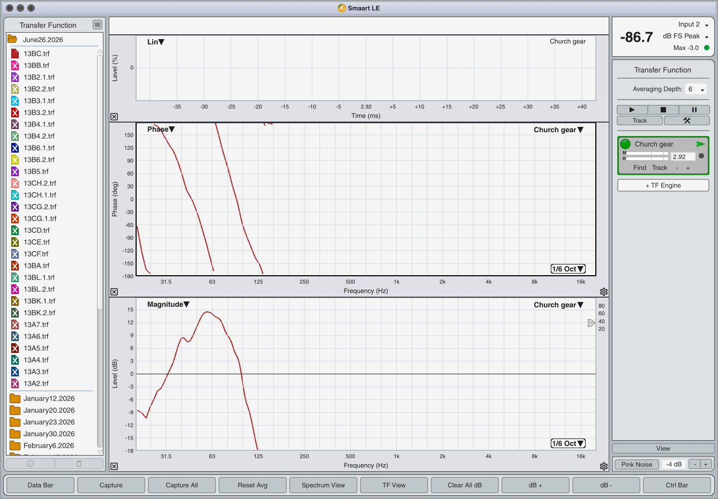Image resolution: width=718 pixels, height=499 pixels.
Task: Open the Lin plot type dropdown
Action: (x=156, y=42)
